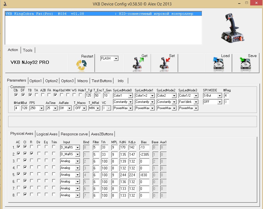Enable the WS checkbox

pos(74,95)
